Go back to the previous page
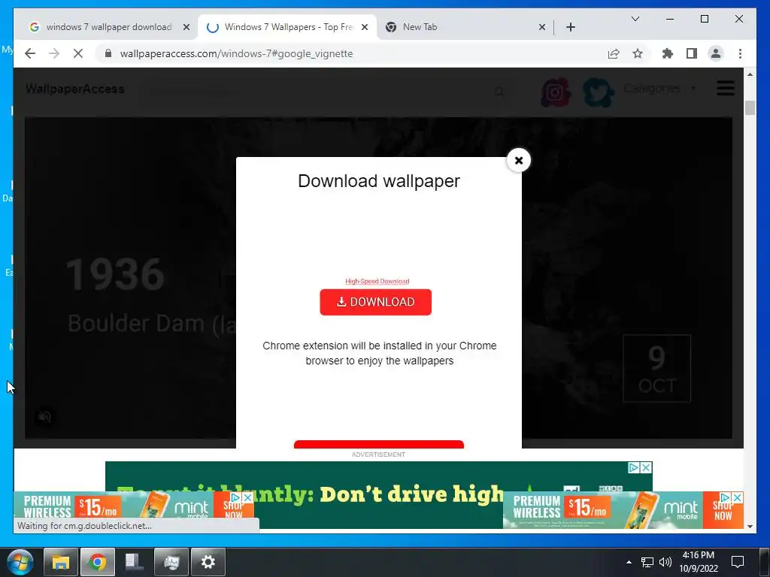The width and height of the screenshot is (770, 577). pyautogui.click(x=30, y=53)
